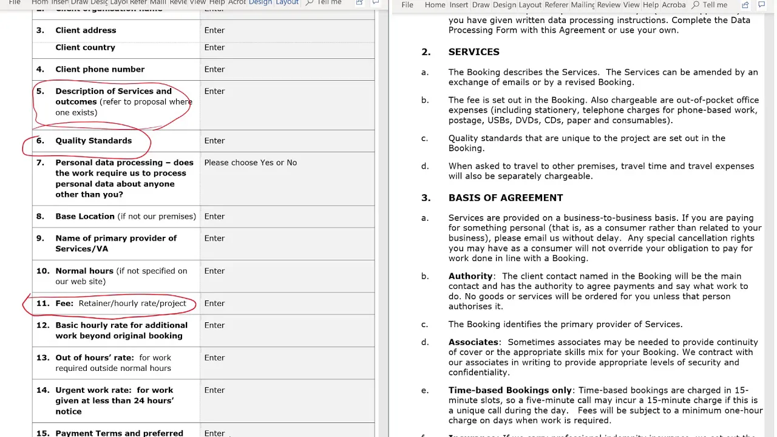Open the File tab in right Word window
777x437 pixels.
pyautogui.click(x=407, y=5)
